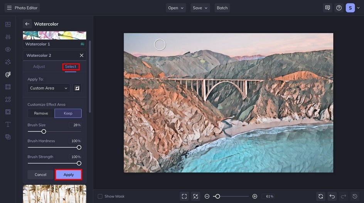Select the Text tool icon

click(8, 124)
